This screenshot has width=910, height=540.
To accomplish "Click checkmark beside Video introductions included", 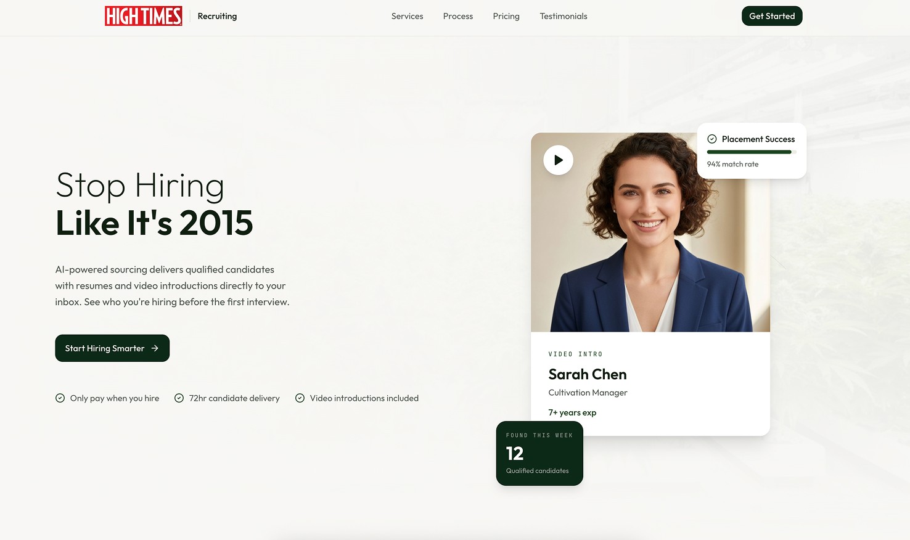I will click(300, 398).
